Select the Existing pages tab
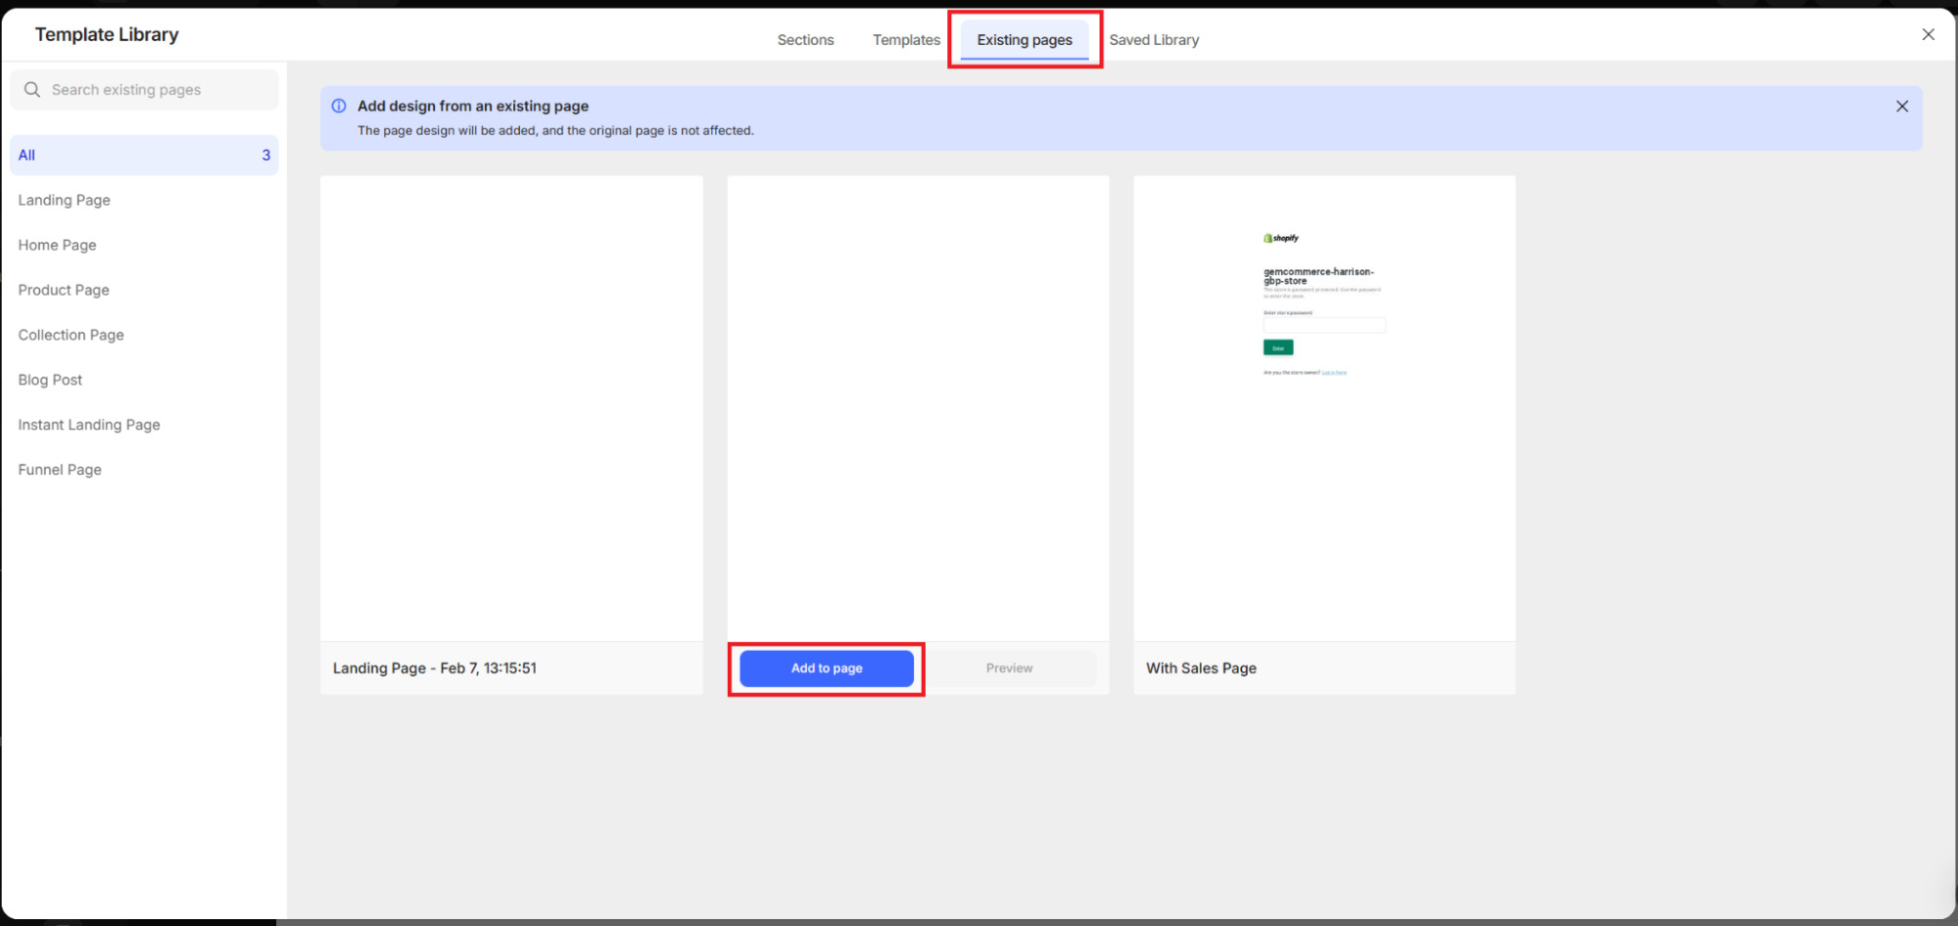The width and height of the screenshot is (1958, 926). point(1025,39)
